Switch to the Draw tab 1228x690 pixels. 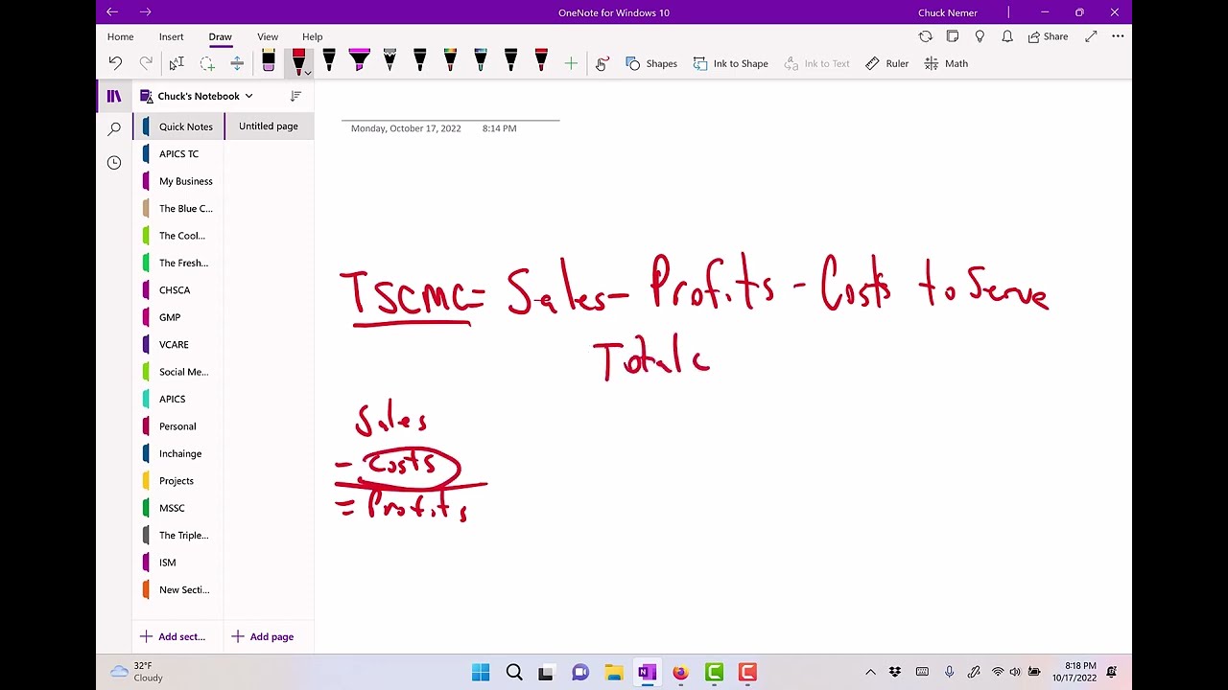click(220, 36)
